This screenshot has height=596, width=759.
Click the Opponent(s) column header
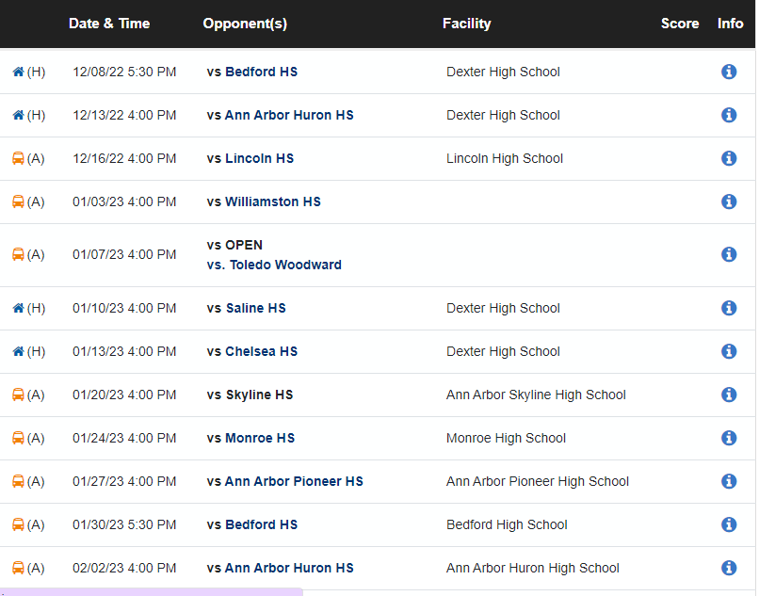pyautogui.click(x=245, y=24)
